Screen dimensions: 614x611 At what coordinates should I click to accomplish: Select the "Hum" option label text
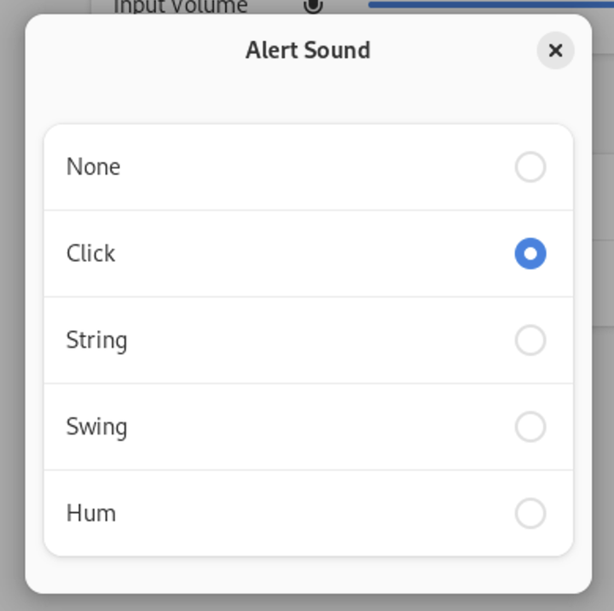90,514
